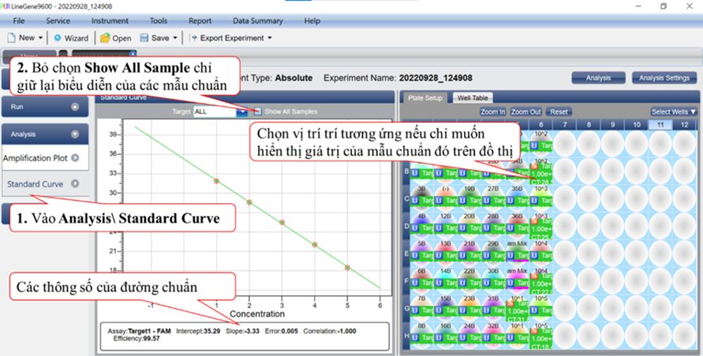703x356 pixels.
Task: Click the Zoom In plate button
Action: click(492, 112)
